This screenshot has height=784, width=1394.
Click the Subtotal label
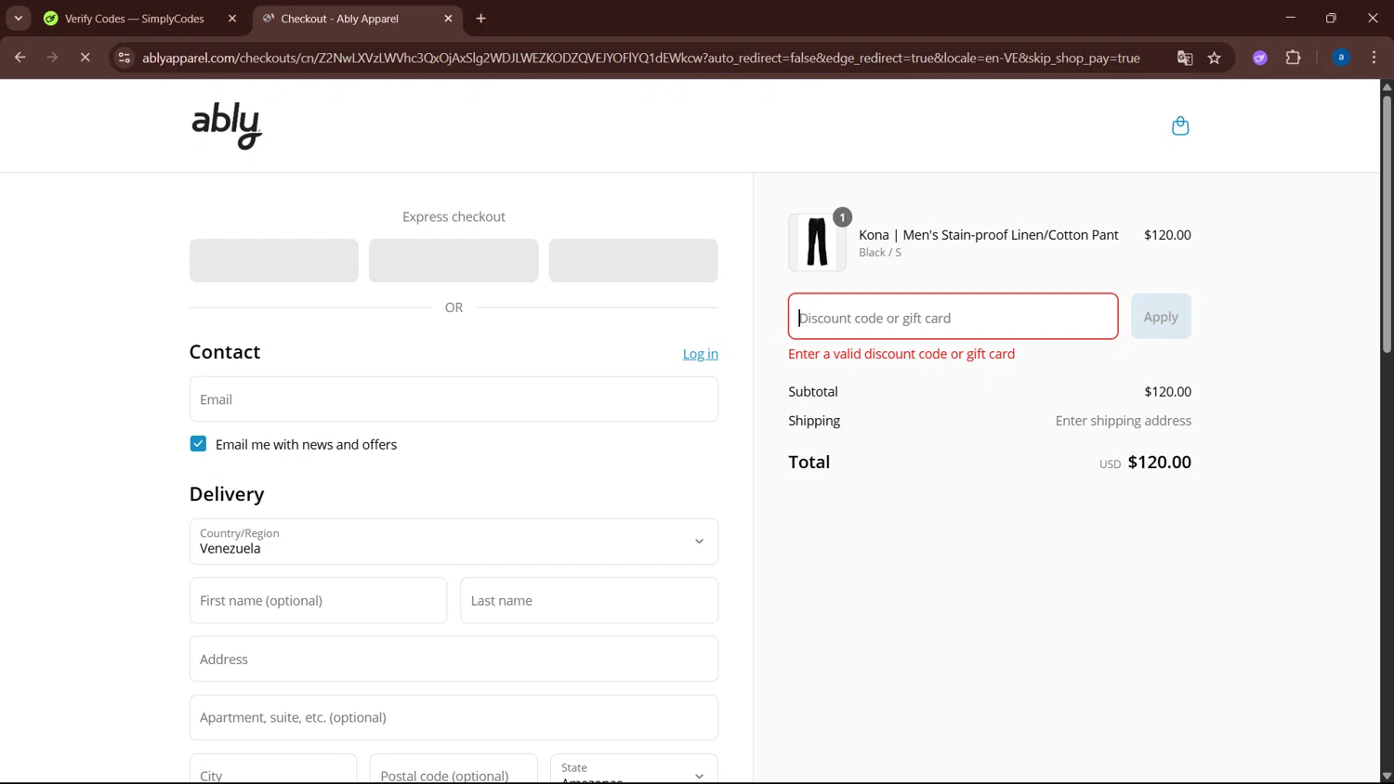[813, 392]
